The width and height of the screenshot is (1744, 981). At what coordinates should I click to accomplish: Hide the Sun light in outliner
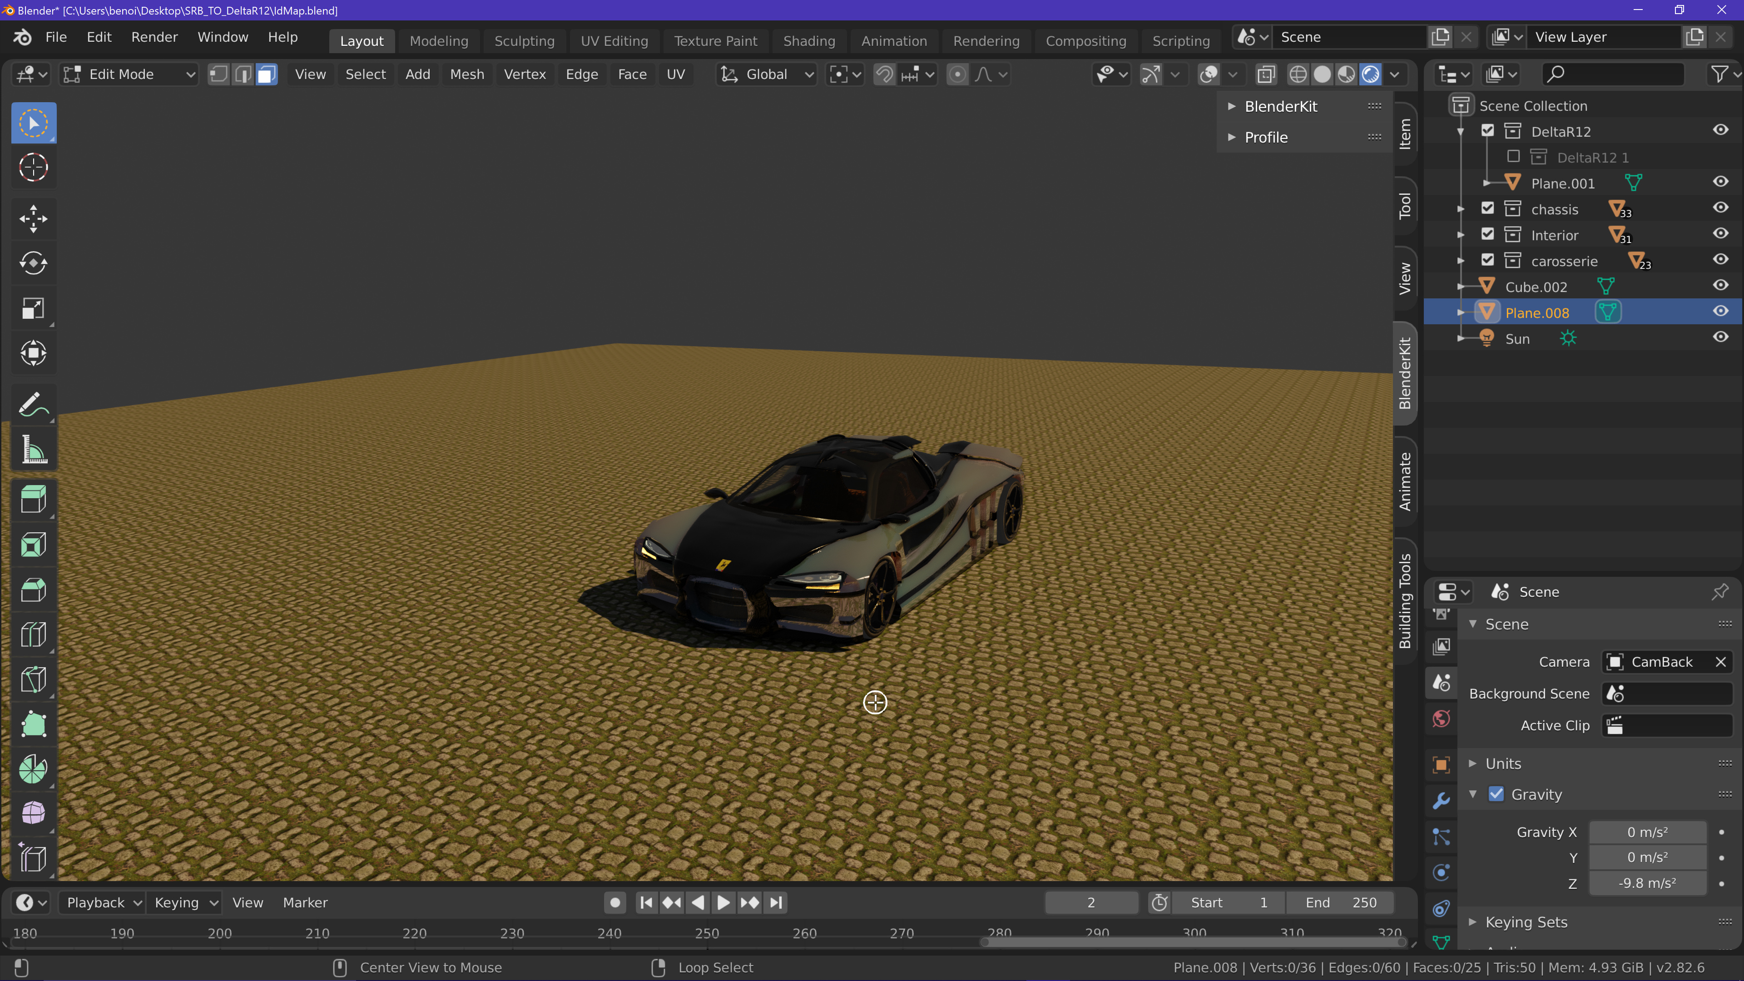1720,338
